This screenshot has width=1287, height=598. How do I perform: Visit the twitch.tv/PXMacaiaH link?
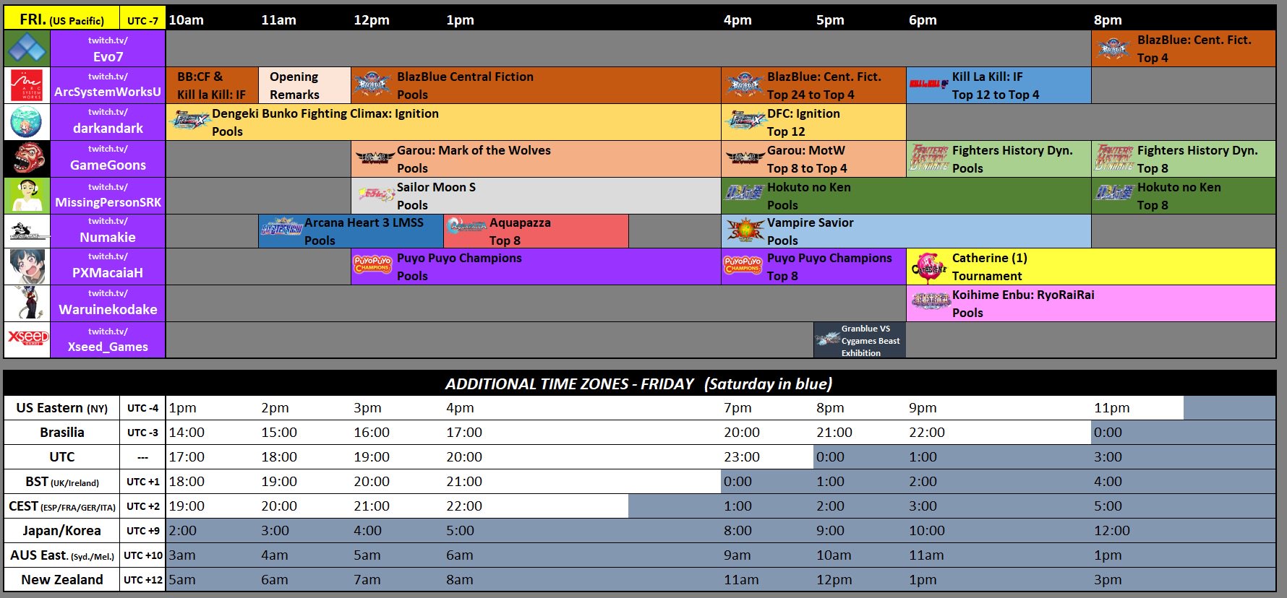point(108,266)
